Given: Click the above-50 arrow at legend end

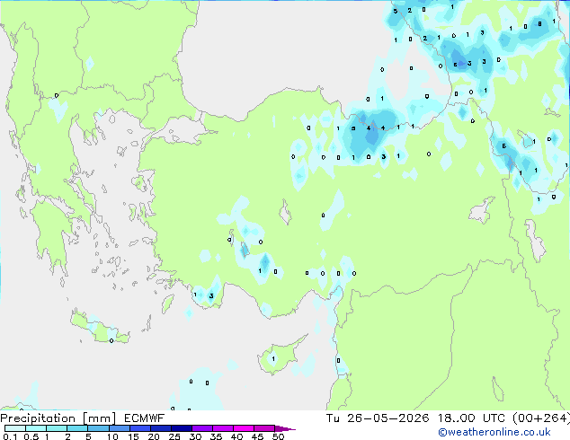Looking at the screenshot, I should click(x=285, y=428).
